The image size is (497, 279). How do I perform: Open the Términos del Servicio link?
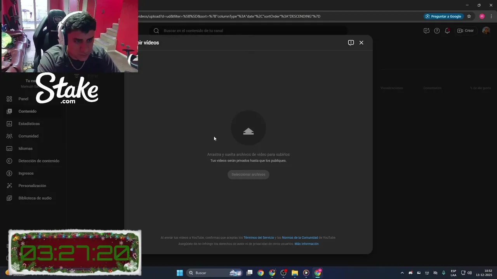[259, 238]
